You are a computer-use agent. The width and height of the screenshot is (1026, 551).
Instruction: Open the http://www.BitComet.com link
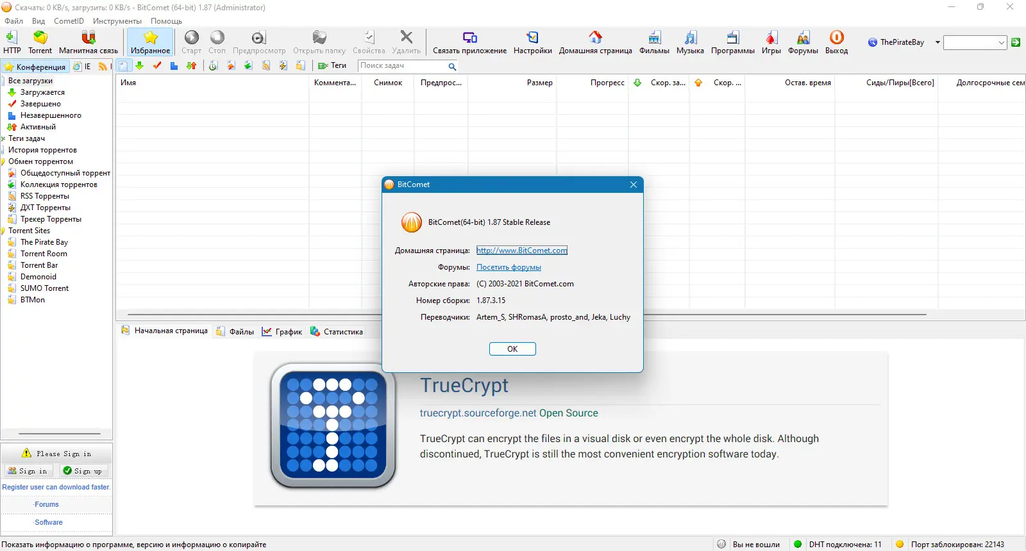[x=522, y=251]
